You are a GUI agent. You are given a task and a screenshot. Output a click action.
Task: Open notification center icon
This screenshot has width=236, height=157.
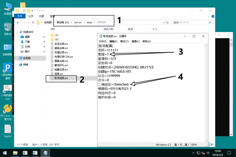click(229, 153)
